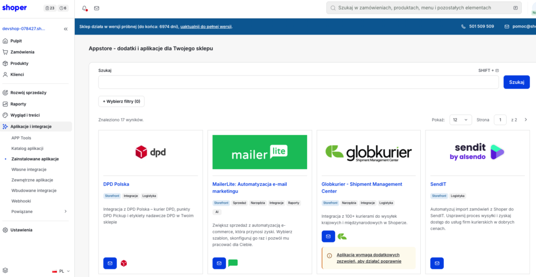Screen dimensions: 536x277
Task: Click the Strona page number field
Action: point(500,120)
